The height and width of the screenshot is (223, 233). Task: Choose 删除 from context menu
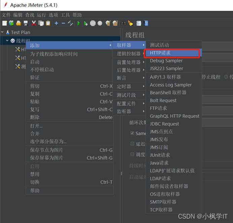point(69,117)
